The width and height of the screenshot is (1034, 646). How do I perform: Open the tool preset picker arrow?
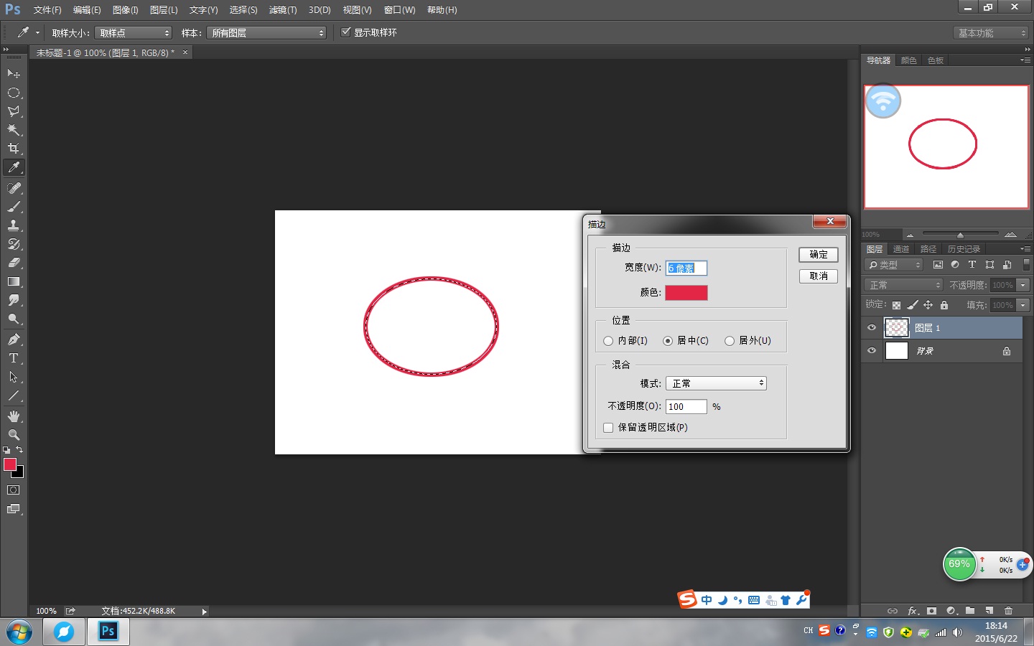37,33
